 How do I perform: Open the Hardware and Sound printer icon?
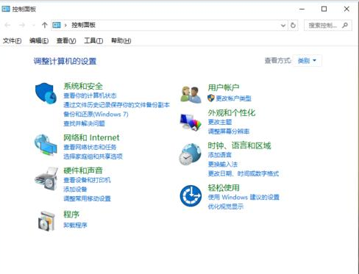click(x=46, y=179)
